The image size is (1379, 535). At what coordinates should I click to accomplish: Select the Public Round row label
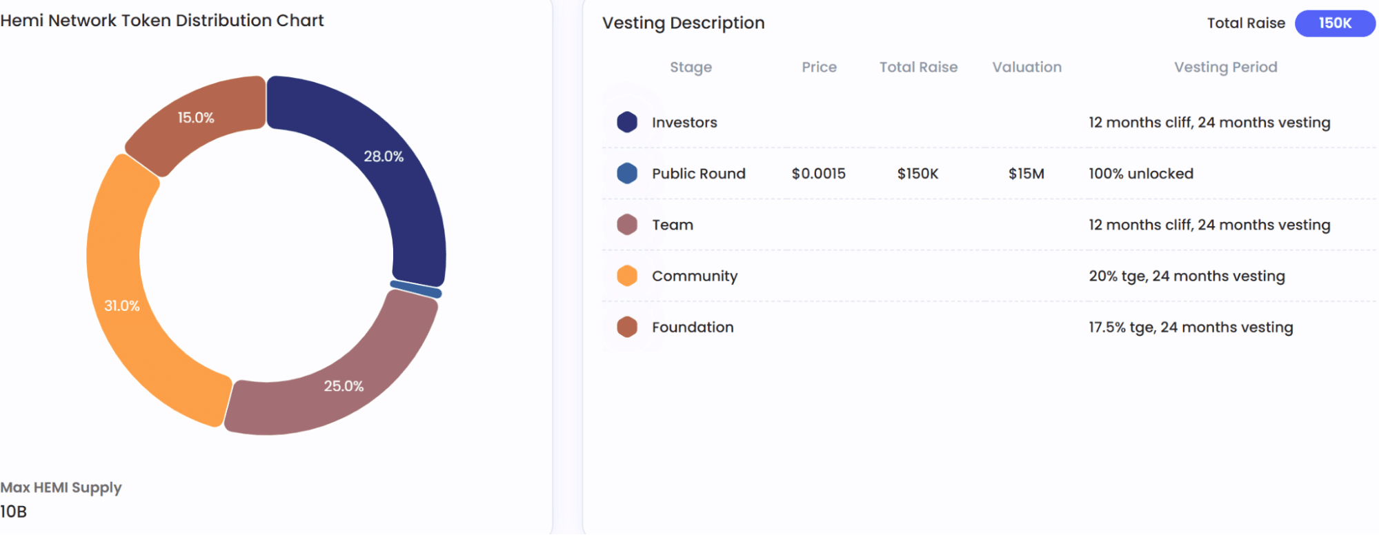[x=698, y=174]
